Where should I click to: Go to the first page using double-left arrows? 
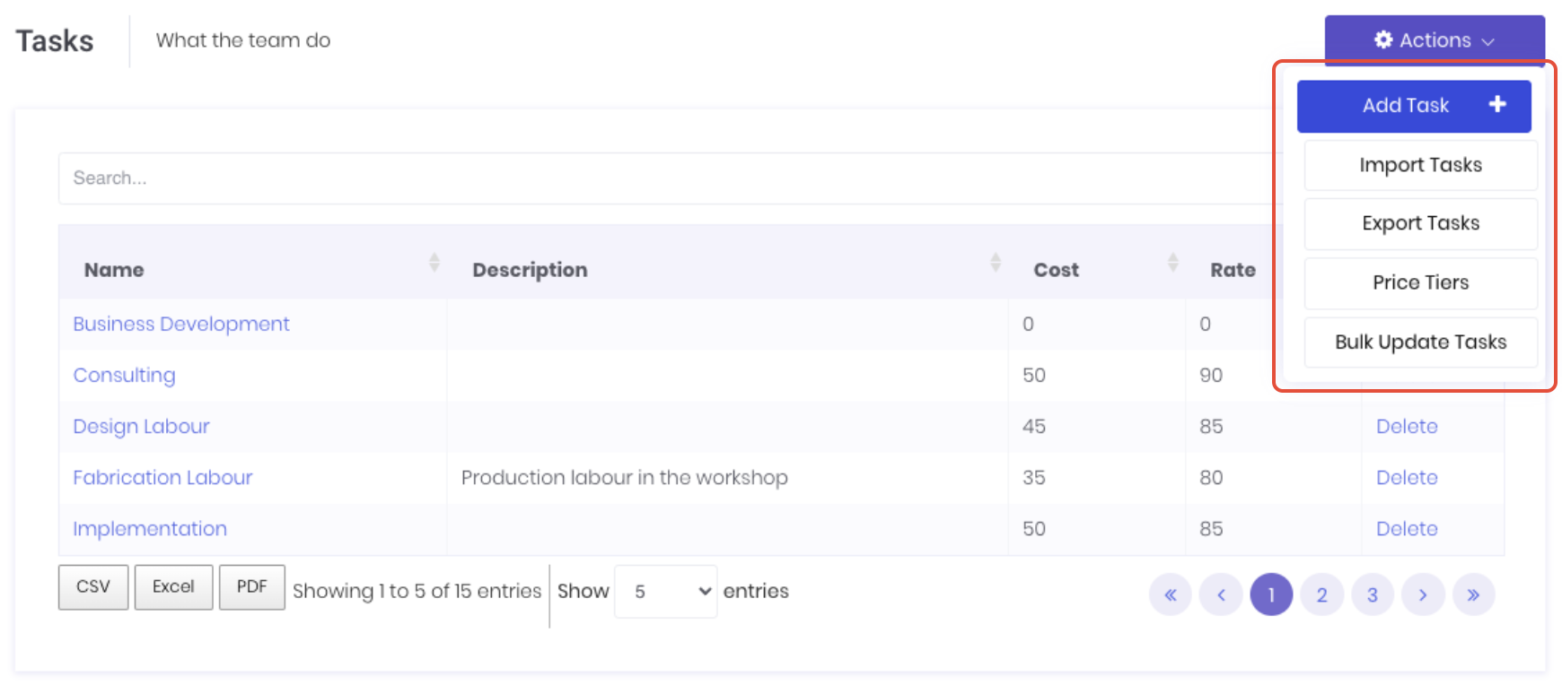point(1171,594)
